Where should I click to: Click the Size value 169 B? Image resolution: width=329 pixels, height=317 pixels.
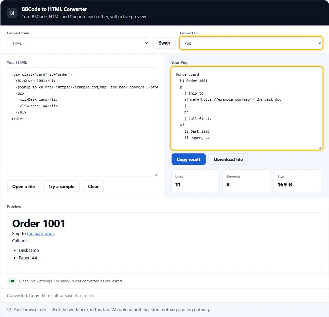click(285, 185)
